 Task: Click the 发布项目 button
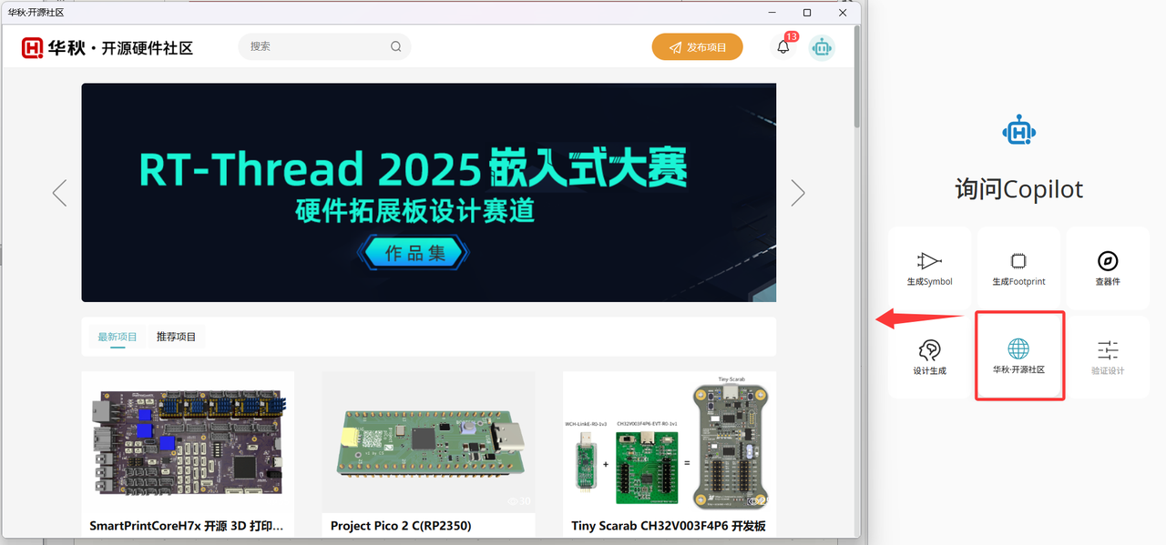[697, 47]
